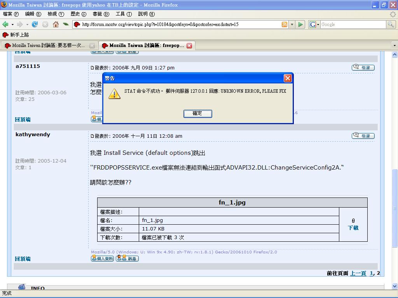Reload the current page
The height and width of the screenshot is (298, 398).
[35, 24]
